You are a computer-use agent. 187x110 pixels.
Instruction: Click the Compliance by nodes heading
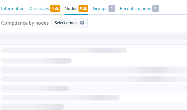pos(25,23)
